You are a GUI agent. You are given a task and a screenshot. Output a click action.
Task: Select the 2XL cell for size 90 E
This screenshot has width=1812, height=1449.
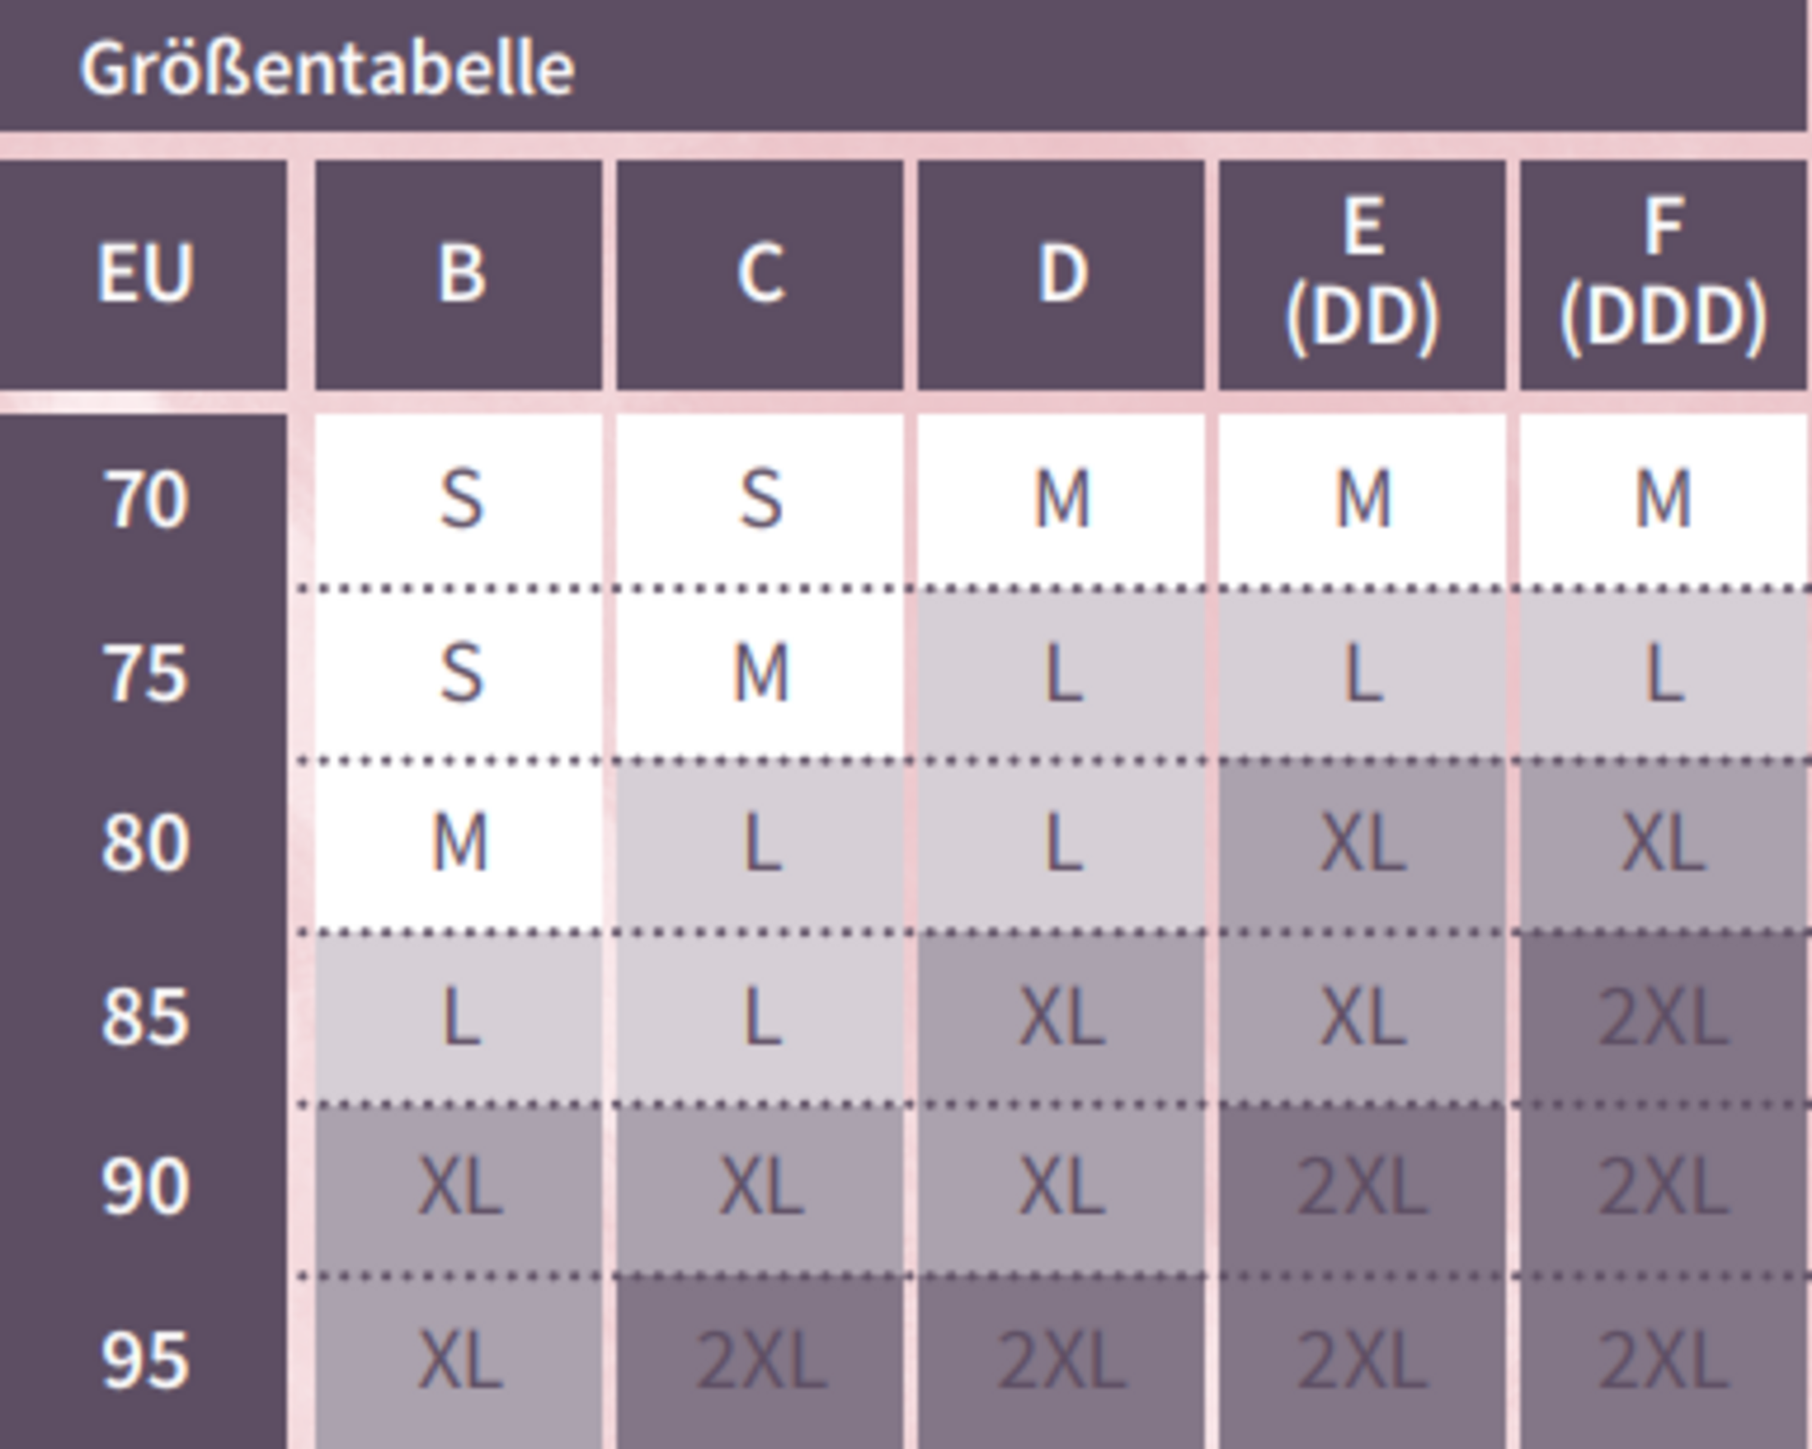[1362, 1188]
